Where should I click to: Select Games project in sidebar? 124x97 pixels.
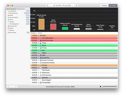[18, 28]
